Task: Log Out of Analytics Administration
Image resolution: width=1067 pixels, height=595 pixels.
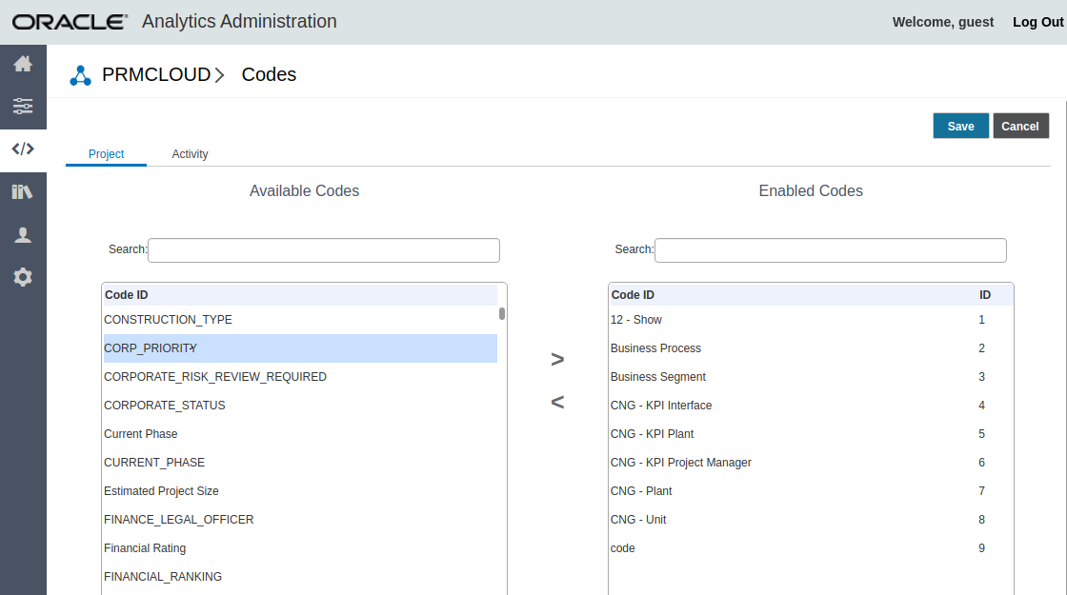Action: coord(1037,21)
